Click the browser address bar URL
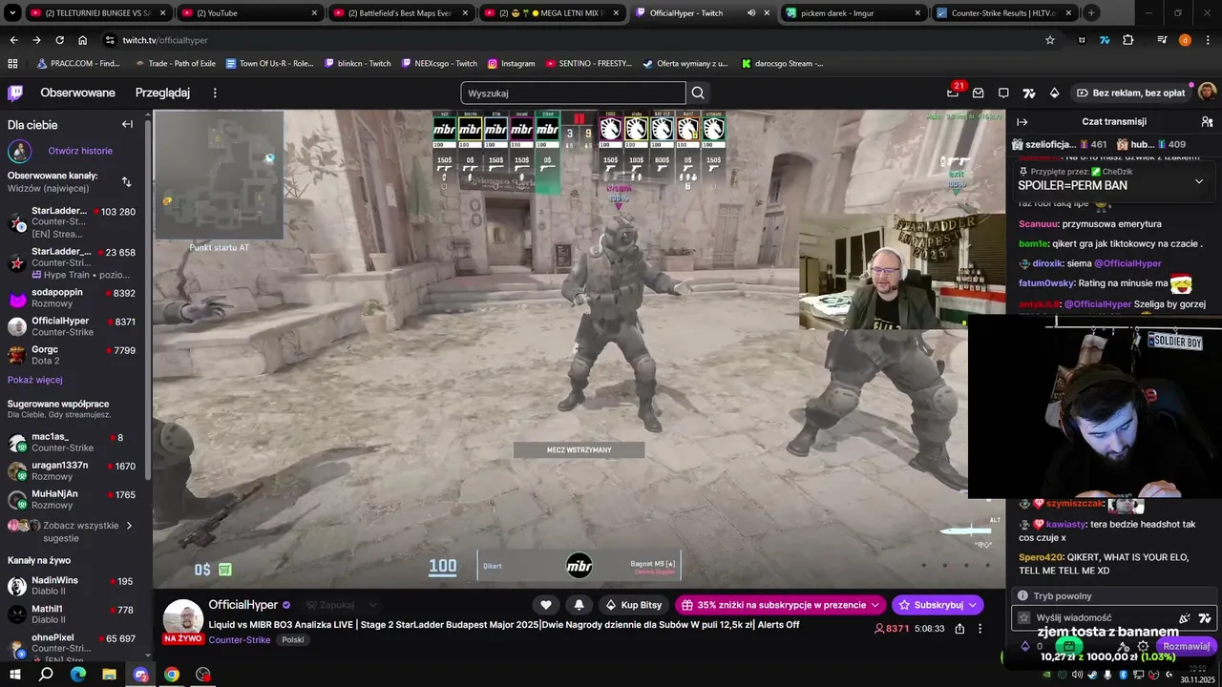1222x687 pixels. tap(165, 40)
